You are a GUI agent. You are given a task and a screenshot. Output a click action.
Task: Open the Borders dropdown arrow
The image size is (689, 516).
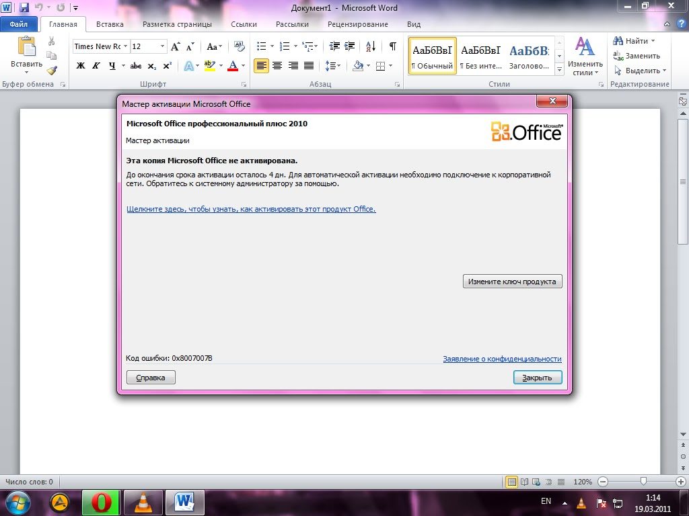pyautogui.click(x=391, y=66)
